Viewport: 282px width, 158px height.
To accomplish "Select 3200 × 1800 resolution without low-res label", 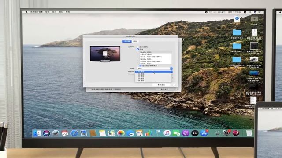I will (156, 59).
